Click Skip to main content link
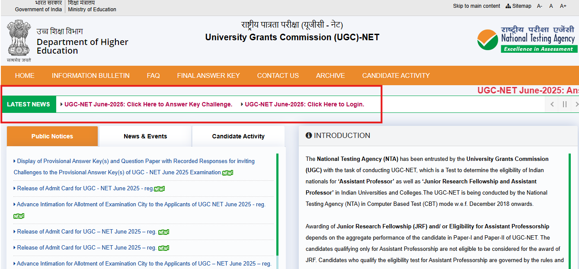Image resolution: width=579 pixels, height=269 pixels. click(477, 6)
